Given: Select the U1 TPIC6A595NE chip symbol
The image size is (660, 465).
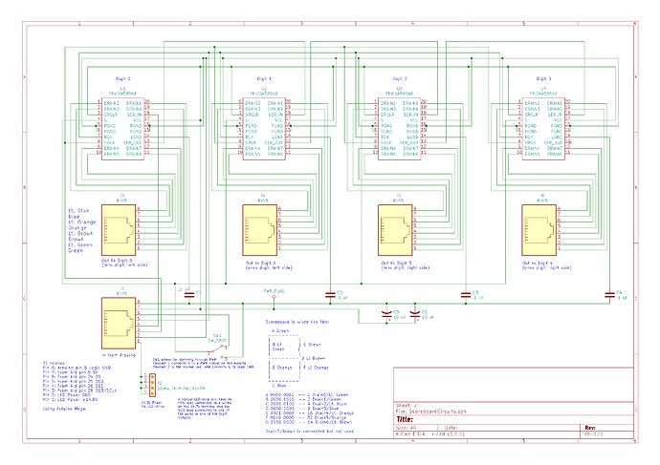Looking at the screenshot, I should coord(122,129).
